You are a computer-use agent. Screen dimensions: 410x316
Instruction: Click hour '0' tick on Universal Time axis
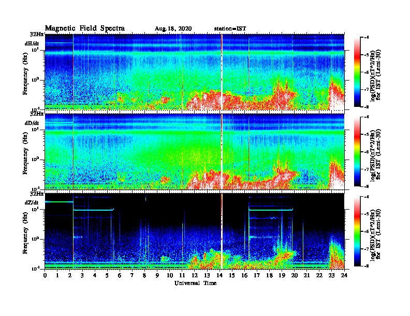pos(45,275)
